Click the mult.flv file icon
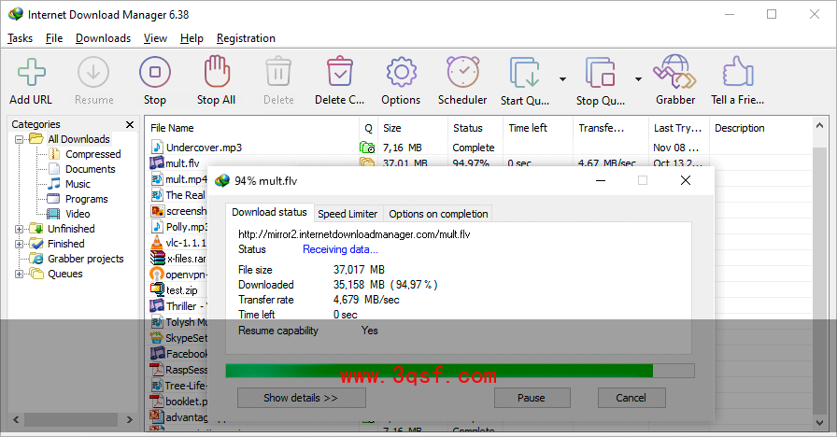This screenshot has height=437, width=837. (x=157, y=162)
